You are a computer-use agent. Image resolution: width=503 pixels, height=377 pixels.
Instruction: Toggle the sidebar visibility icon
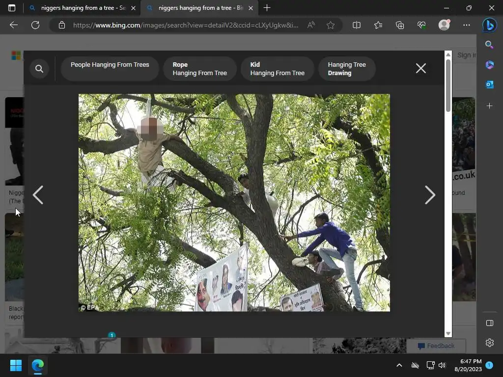coord(490,323)
